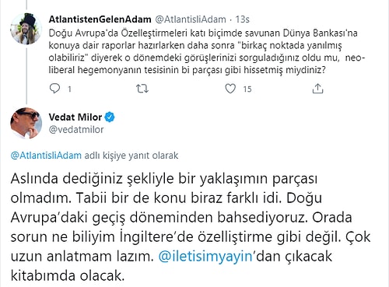Image resolution: width=389 pixels, height=287 pixels.
Task: Click the Vedat Milor display name
Action: point(75,117)
